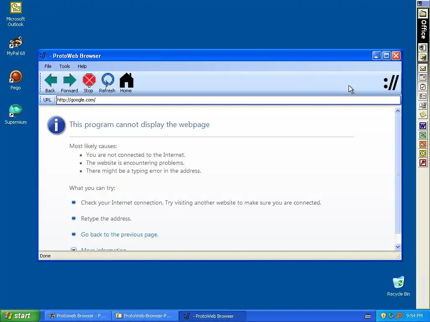
Task: Click the ProtoWeb logo in the toolbar
Action: pyautogui.click(x=391, y=83)
